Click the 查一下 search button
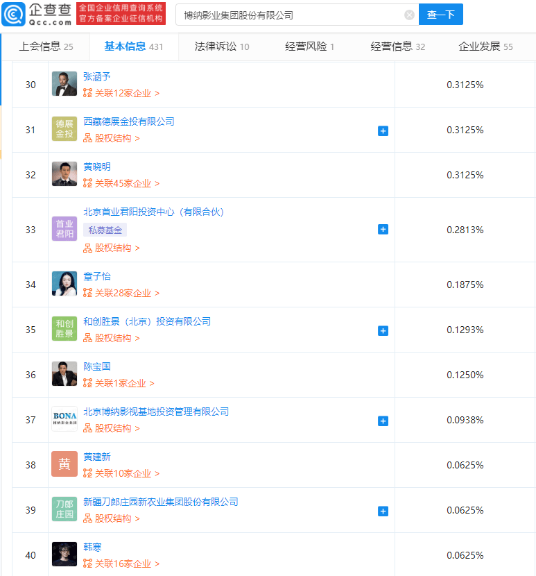Viewport: 536px width, 576px height. [x=440, y=15]
